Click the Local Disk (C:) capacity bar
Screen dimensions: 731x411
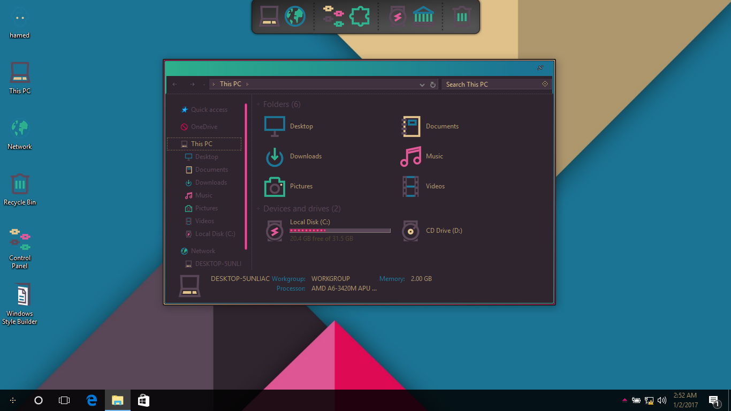[x=340, y=231]
